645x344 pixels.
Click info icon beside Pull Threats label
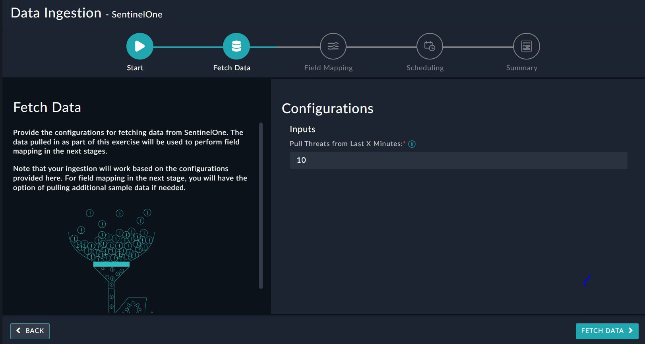[412, 144]
